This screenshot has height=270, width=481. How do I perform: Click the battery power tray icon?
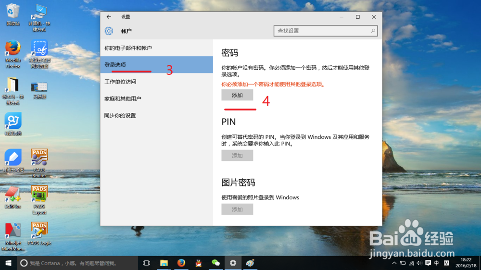click(403, 263)
